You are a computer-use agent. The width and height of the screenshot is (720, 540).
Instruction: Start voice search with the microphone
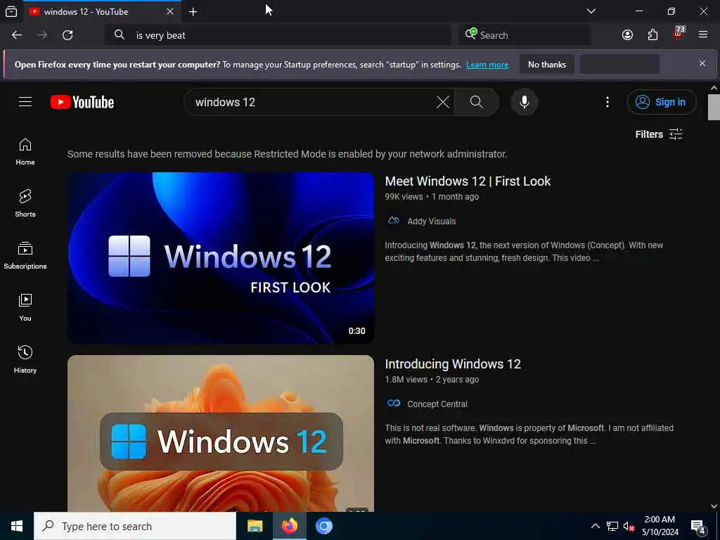[x=524, y=102]
